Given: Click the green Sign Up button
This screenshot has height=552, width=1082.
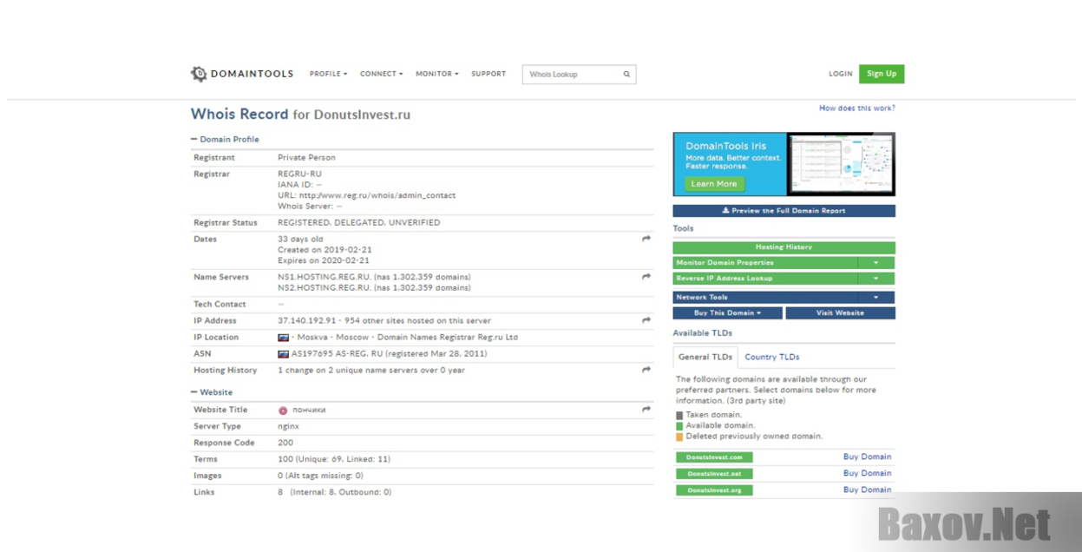Looking at the screenshot, I should click(882, 74).
